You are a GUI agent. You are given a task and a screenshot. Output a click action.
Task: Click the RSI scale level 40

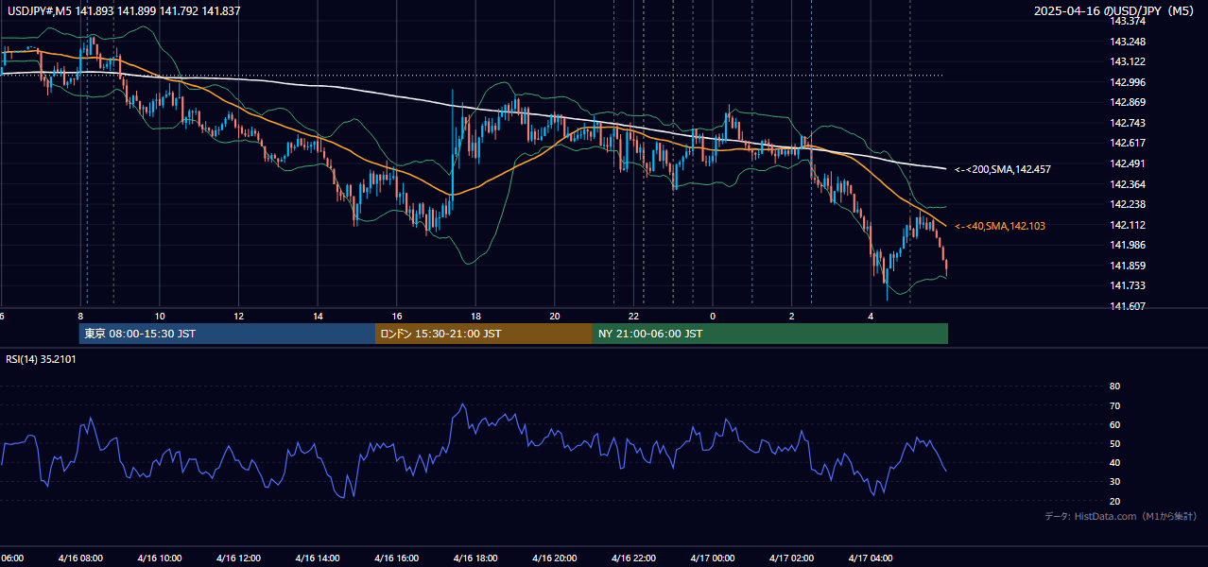tap(1115, 462)
